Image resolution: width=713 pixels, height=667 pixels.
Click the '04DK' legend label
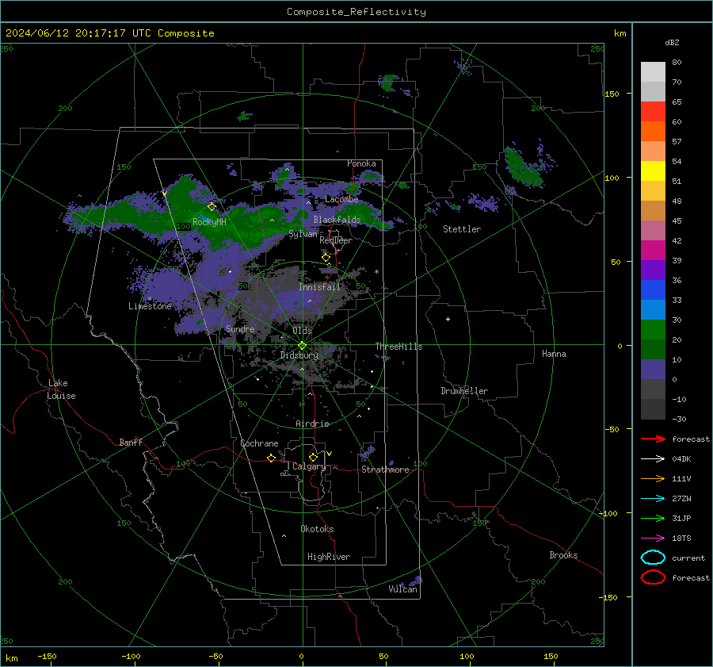(681, 459)
